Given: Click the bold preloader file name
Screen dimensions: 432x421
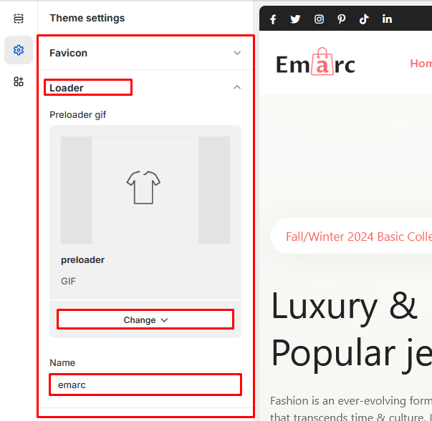Looking at the screenshot, I should (x=82, y=259).
